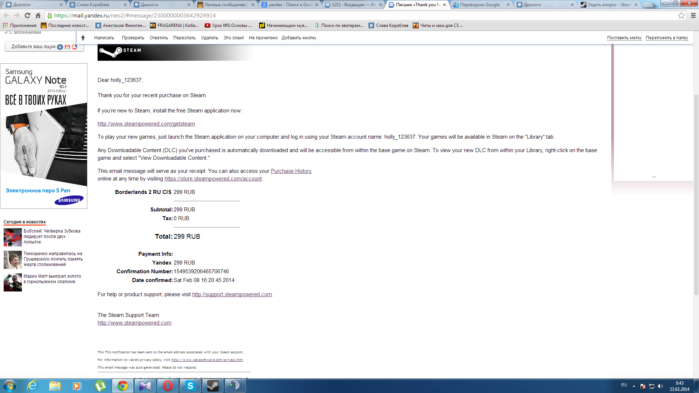Open the steampowered.com/getsteam link
The image size is (699, 393).
[146, 124]
